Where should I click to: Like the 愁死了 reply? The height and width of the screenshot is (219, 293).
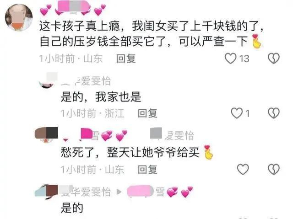point(243,169)
